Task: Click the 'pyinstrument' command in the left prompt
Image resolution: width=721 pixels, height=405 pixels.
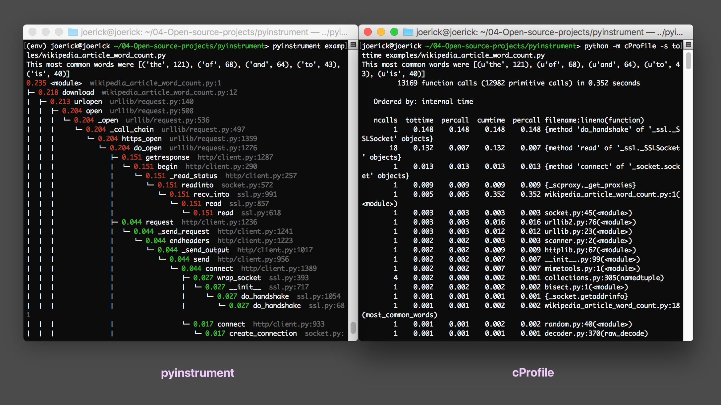Action: [297, 46]
